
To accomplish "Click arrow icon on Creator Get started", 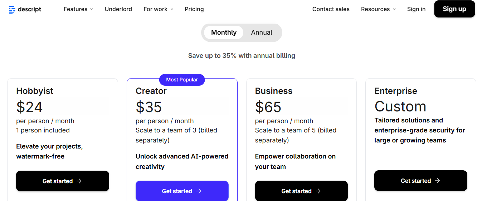I will pos(199,191).
